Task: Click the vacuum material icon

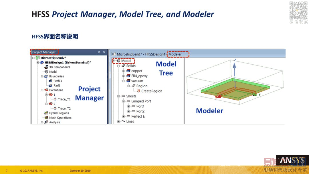Action: (x=128, y=81)
